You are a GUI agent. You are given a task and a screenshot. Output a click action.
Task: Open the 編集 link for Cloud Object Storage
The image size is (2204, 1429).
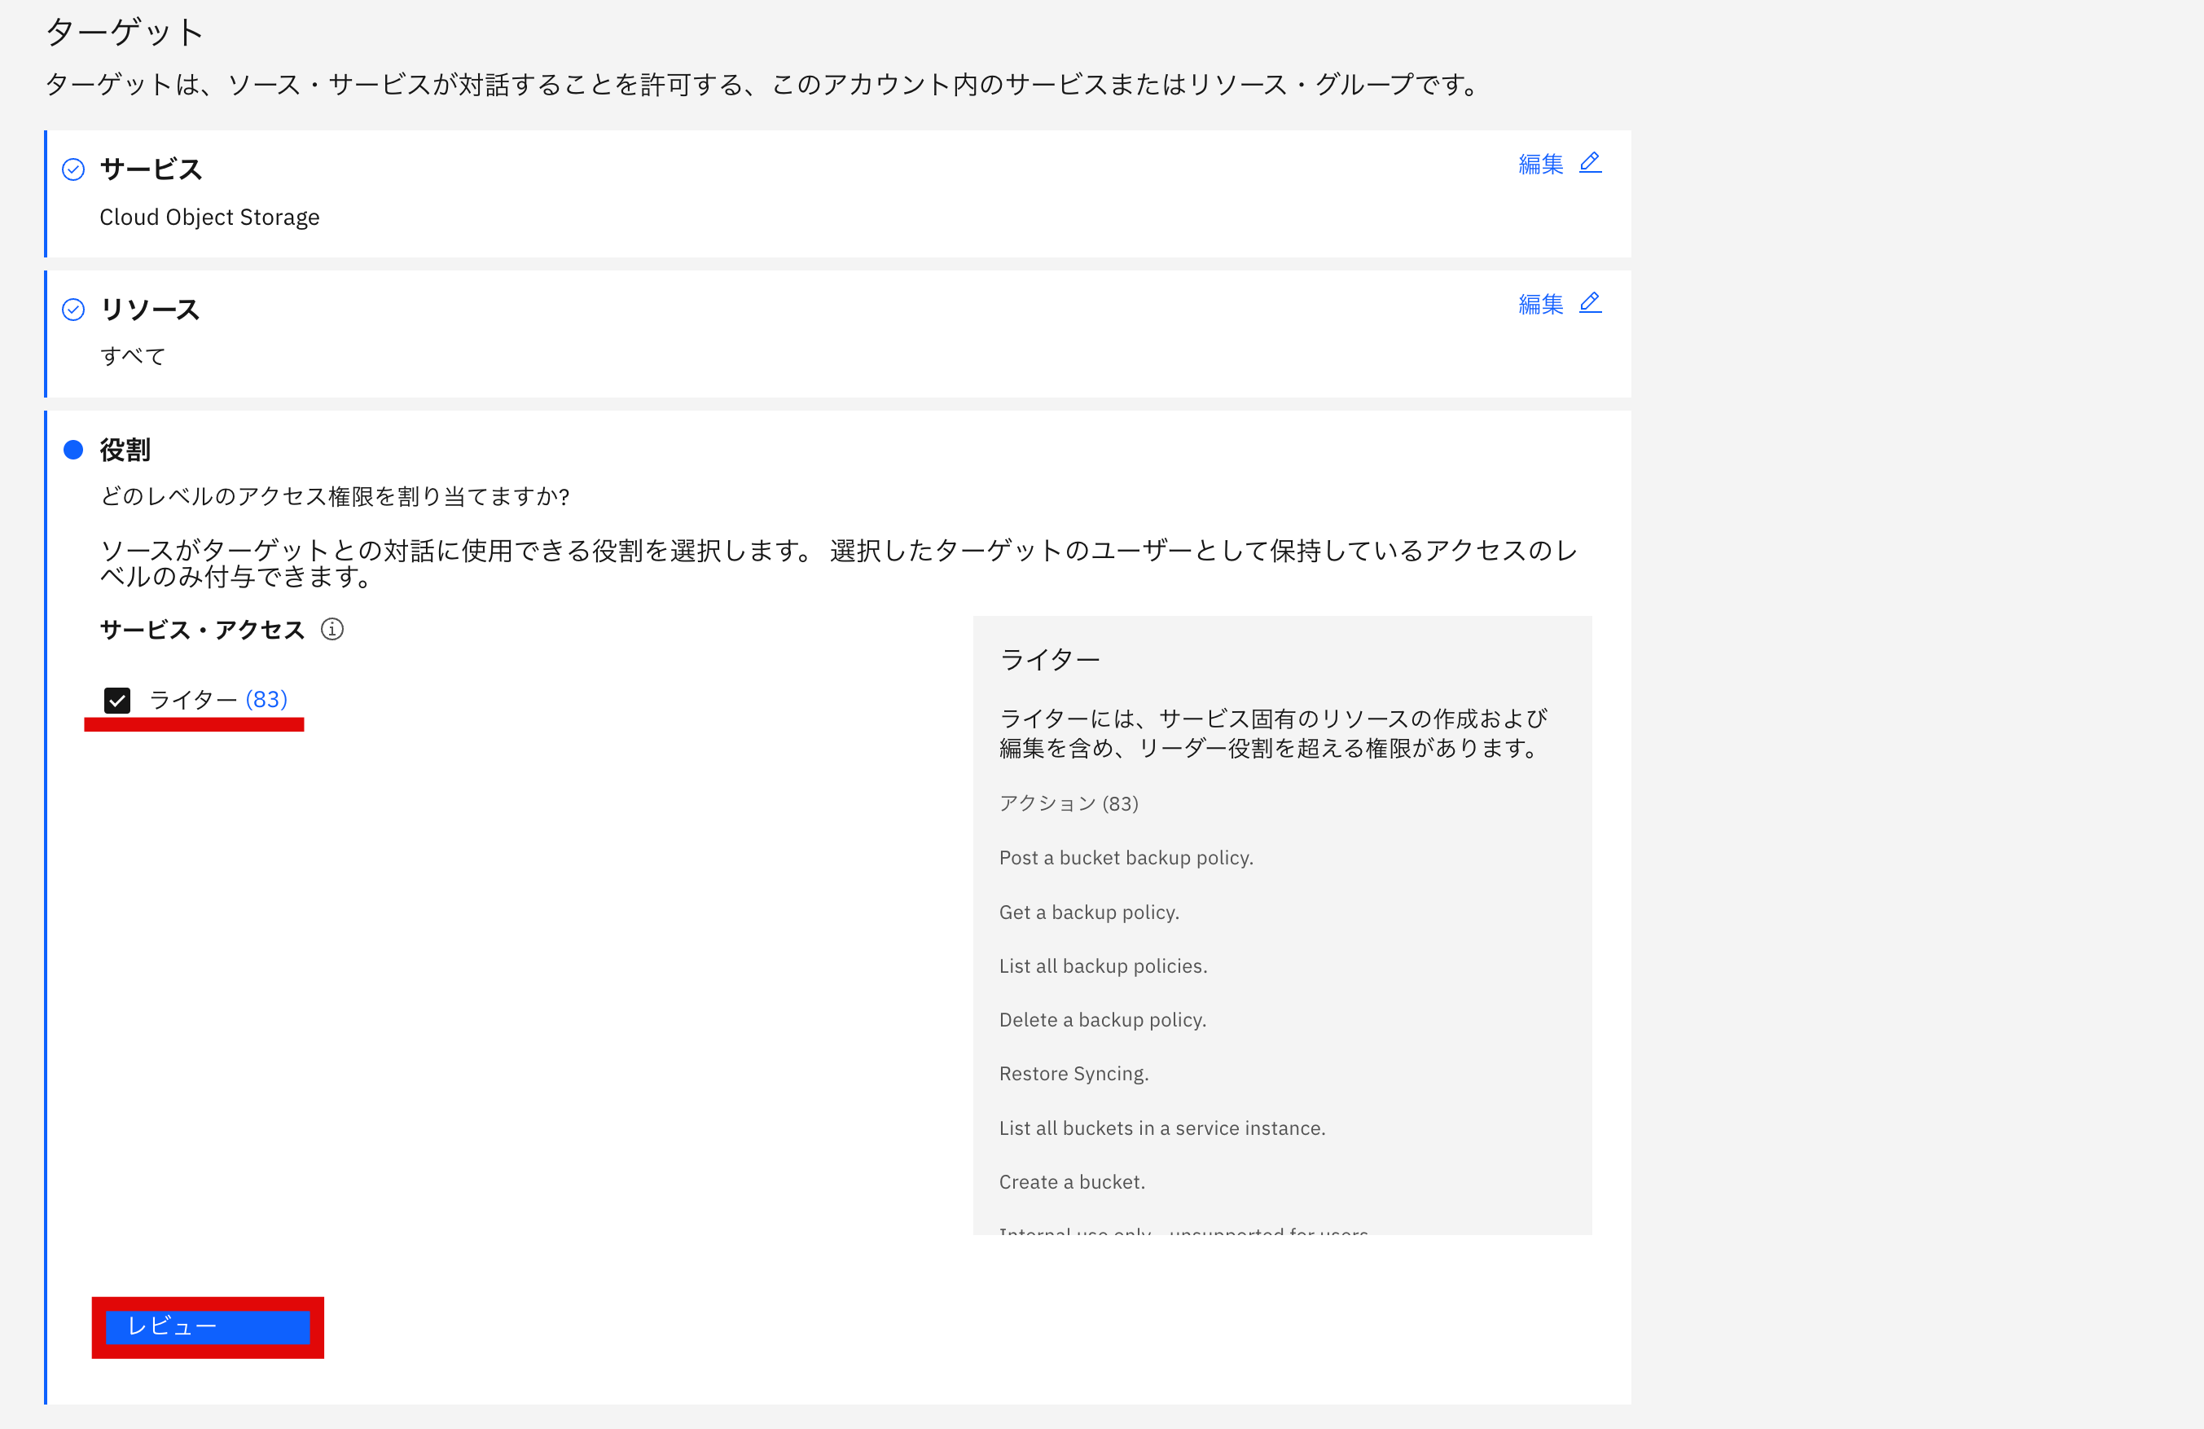coord(1540,163)
